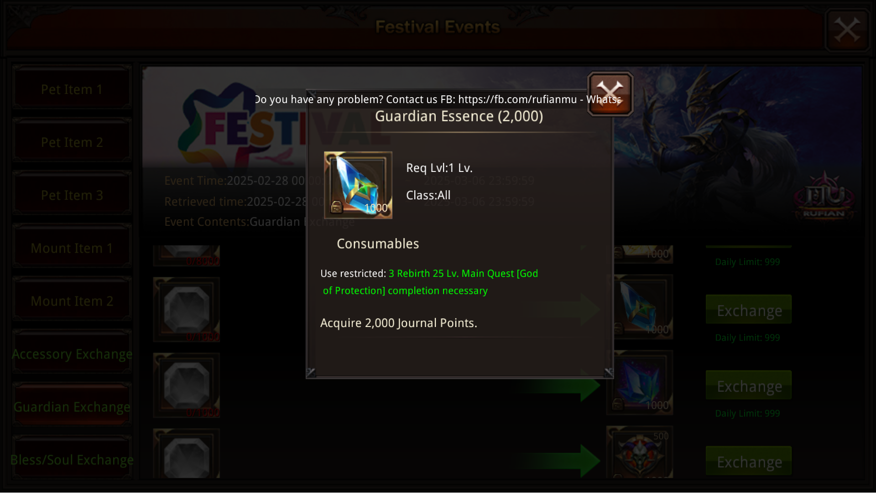Select the Guardian Exchange tab

[x=72, y=407]
